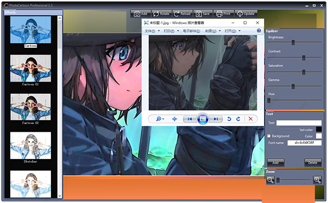Open the 刻录 menu dropdown
The height and width of the screenshot is (203, 328).
(213, 31)
